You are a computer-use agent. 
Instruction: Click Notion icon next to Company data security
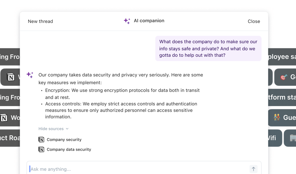click(x=41, y=149)
